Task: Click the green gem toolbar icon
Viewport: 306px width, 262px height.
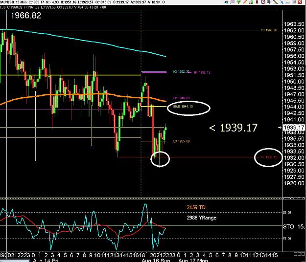Action: pos(238,2)
